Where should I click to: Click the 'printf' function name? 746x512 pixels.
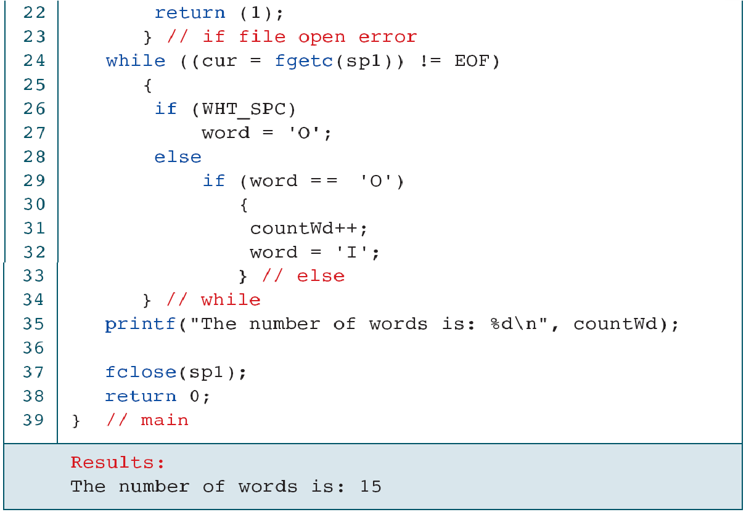click(x=141, y=324)
